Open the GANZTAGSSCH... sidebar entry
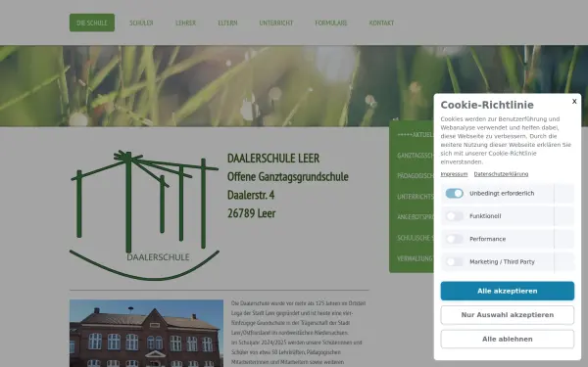This screenshot has height=367, width=588. (x=416, y=156)
